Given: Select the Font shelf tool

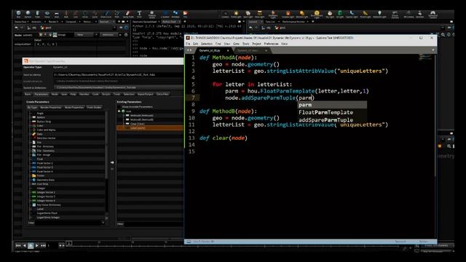Looking at the screenshot, I should point(139,15).
